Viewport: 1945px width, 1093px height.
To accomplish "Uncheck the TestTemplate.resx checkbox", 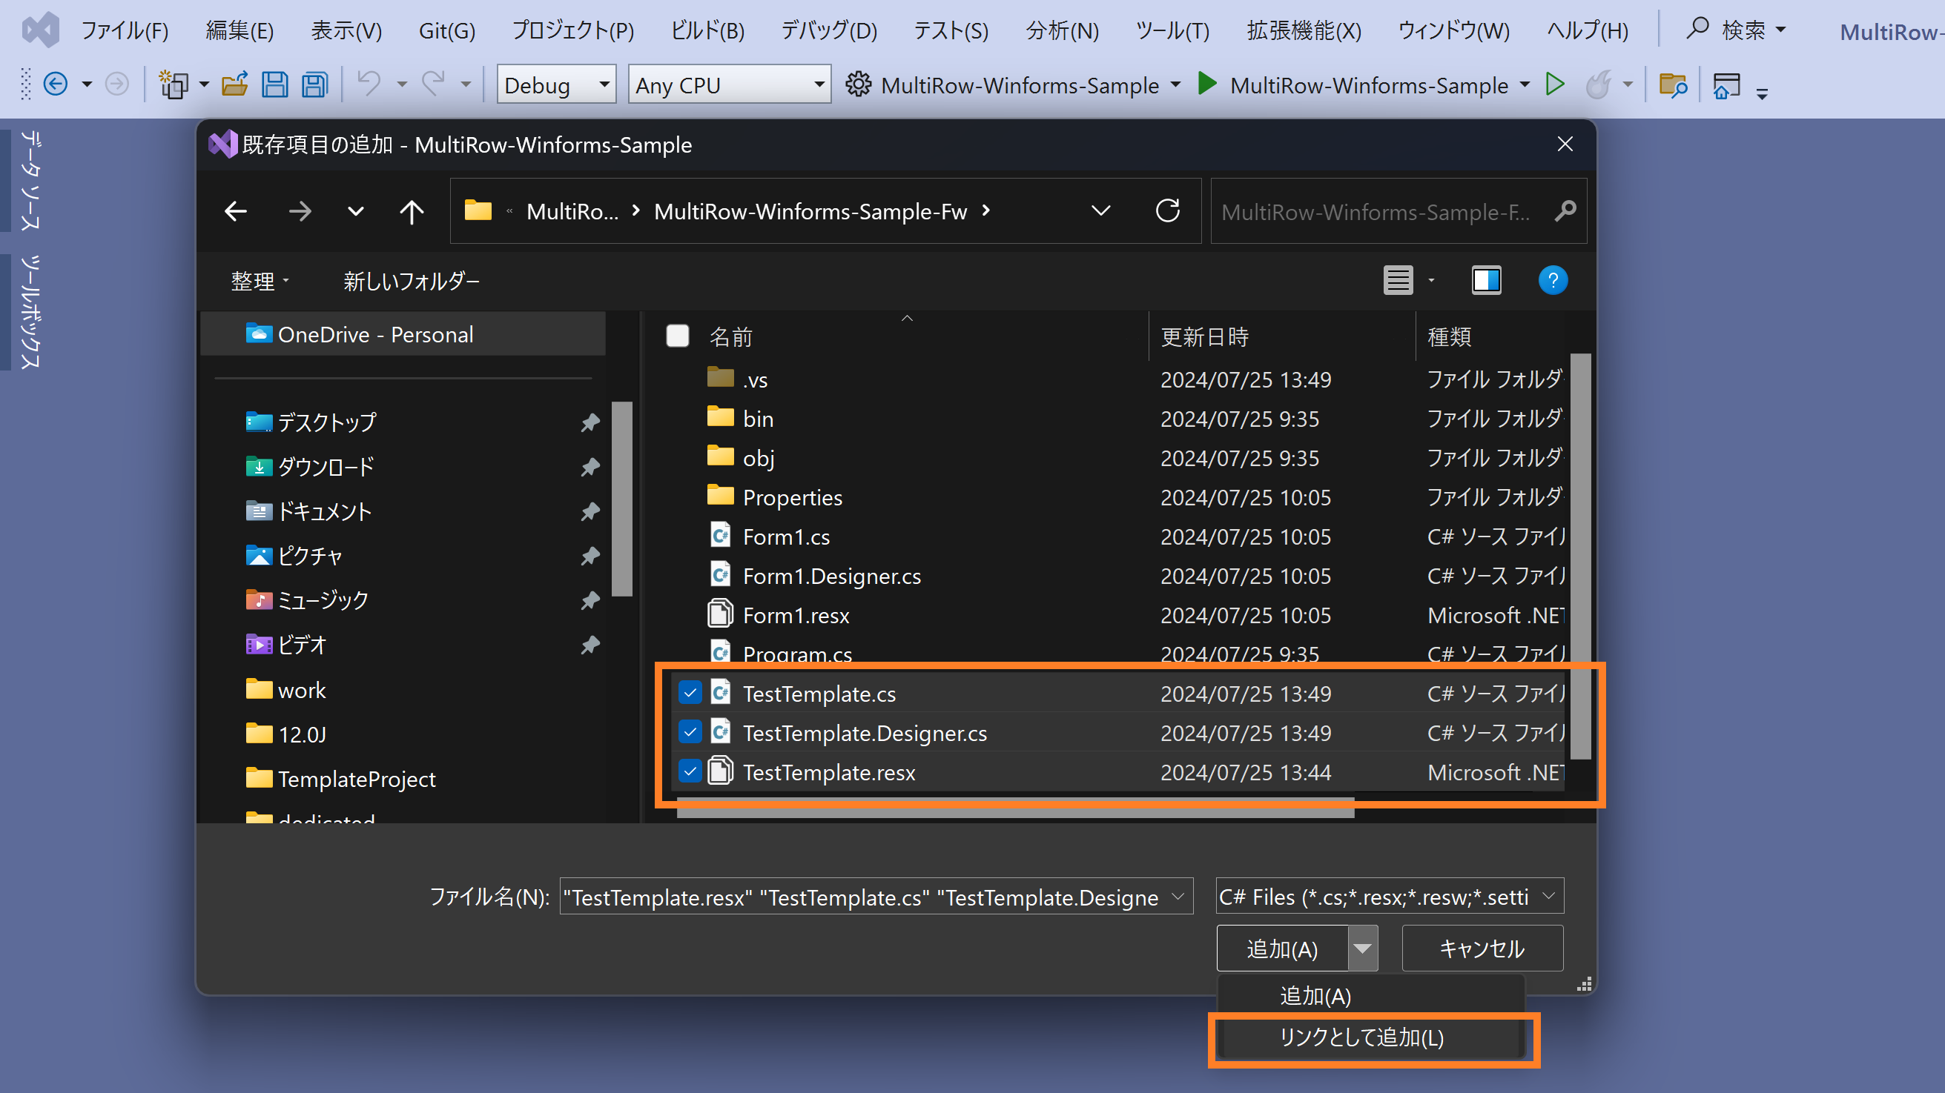I will coord(690,771).
